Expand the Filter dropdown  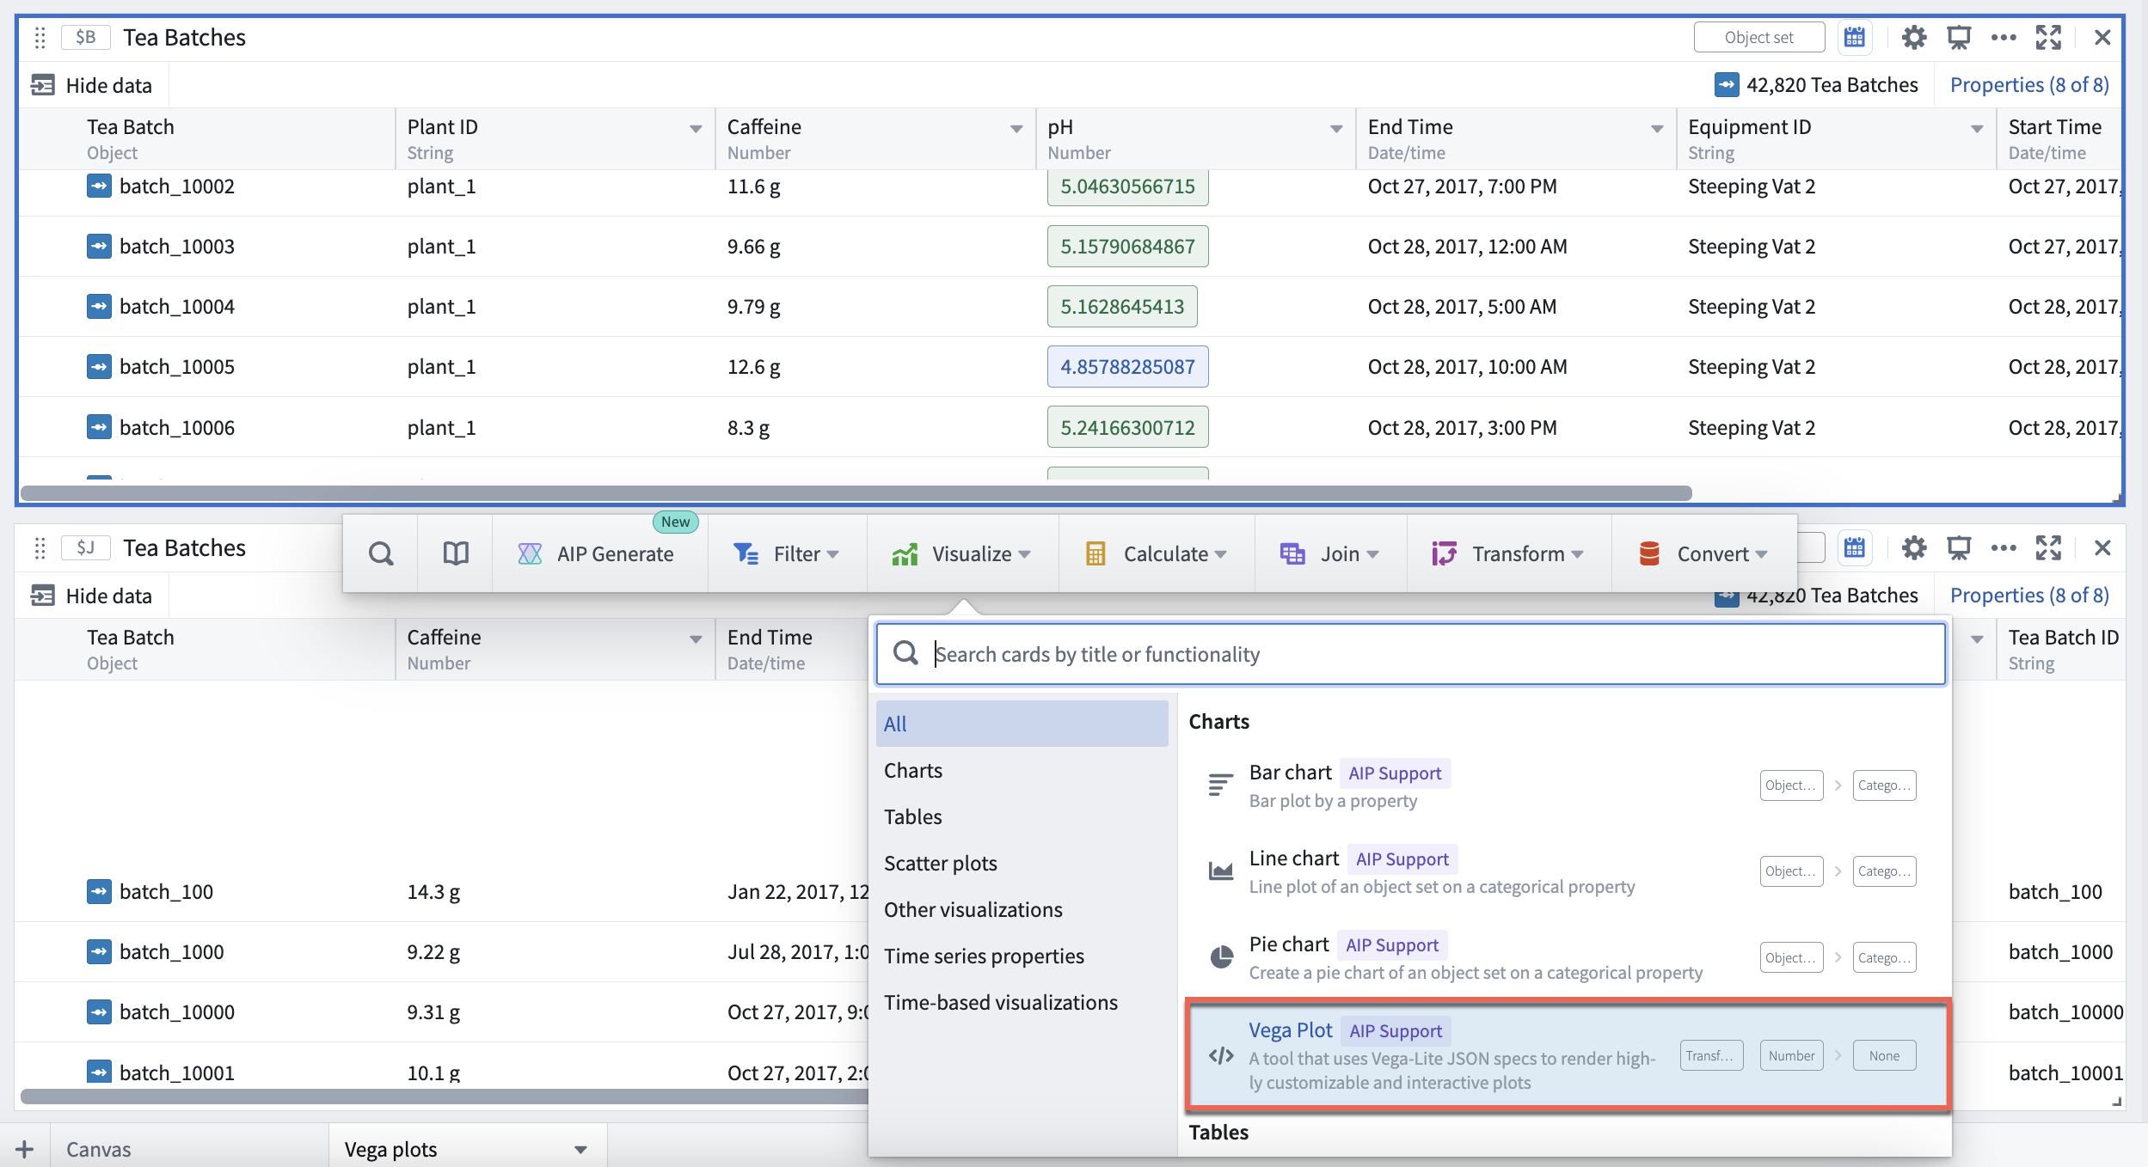click(x=787, y=554)
